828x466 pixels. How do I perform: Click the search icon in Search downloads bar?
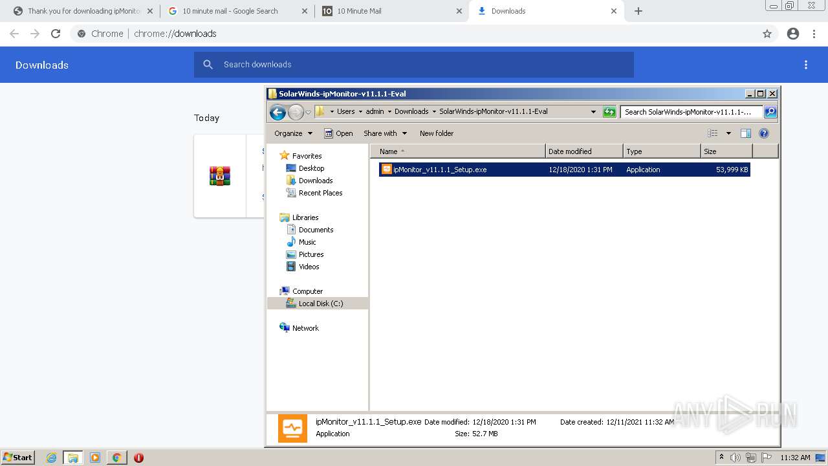point(208,65)
